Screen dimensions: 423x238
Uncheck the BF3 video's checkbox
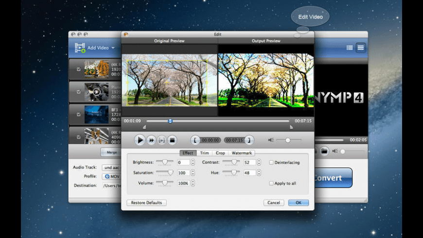(78, 115)
